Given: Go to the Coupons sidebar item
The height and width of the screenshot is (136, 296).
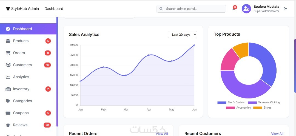Looking at the screenshot, I should (28, 113).
